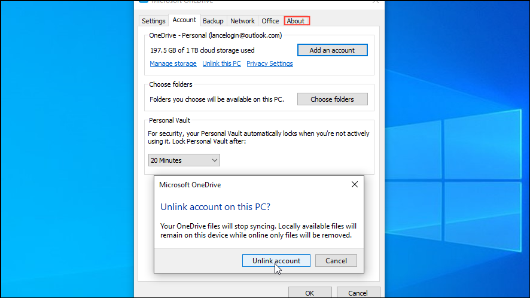Expand the 20 Minutes lock time dropdown

[184, 160]
